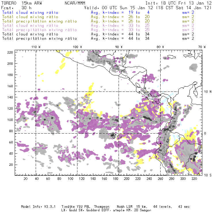
Task: Click the 'TORERO 15km ARW' title text
Action: coord(22,3)
